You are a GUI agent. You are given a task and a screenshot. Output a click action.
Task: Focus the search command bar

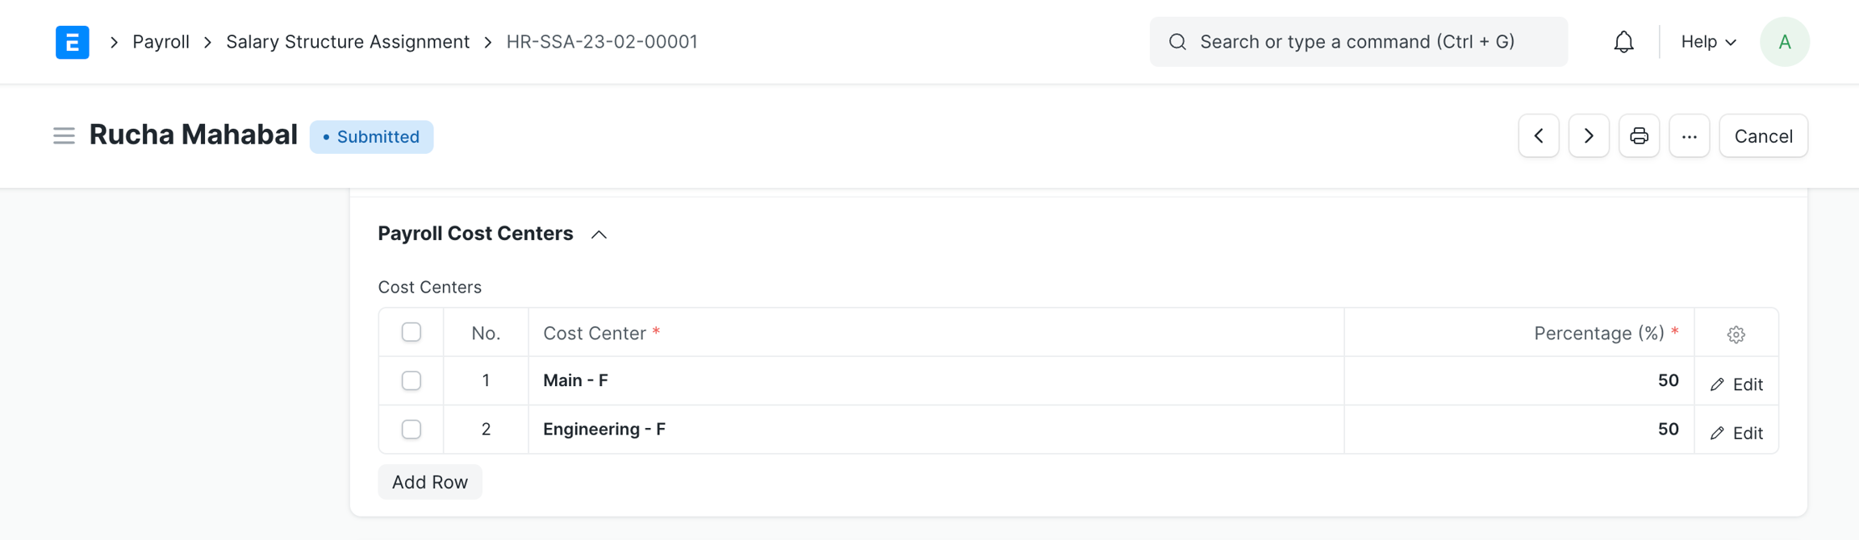(x=1357, y=42)
